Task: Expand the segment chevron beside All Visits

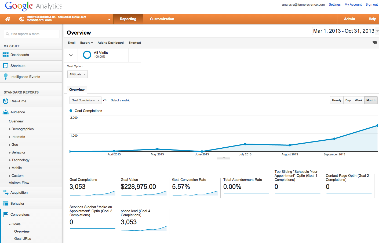Action: [x=71, y=55]
